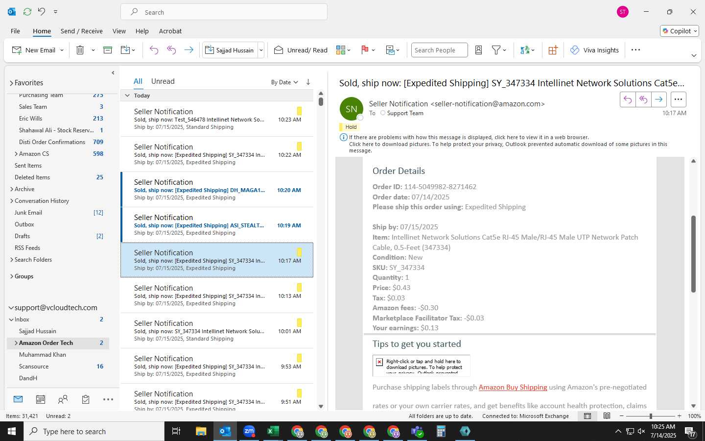Expand the Favorites section
This screenshot has height=441, width=705.
click(x=11, y=83)
